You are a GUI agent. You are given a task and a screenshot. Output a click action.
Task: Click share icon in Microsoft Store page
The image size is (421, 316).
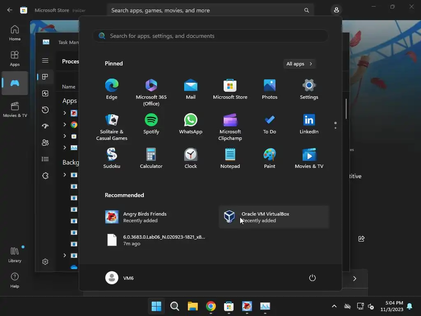[361, 239]
